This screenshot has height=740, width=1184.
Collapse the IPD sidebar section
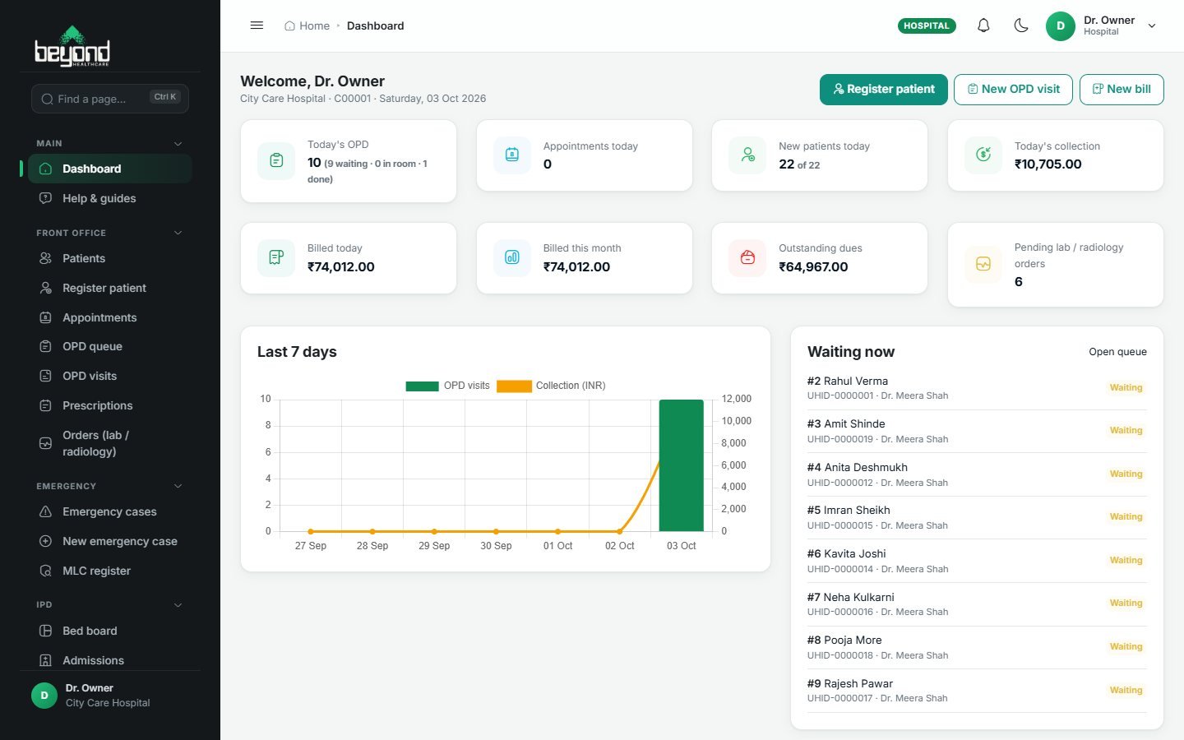[x=178, y=604]
